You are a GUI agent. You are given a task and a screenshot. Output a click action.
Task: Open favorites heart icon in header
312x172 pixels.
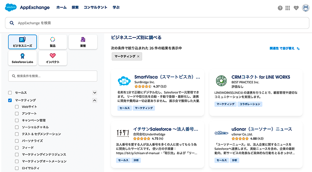[x=296, y=8]
